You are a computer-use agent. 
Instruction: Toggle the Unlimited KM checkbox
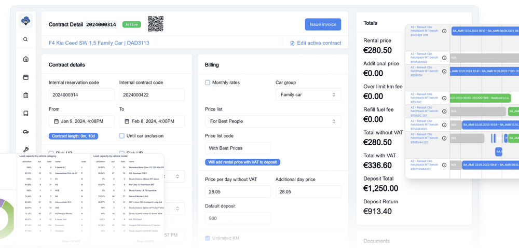208,238
